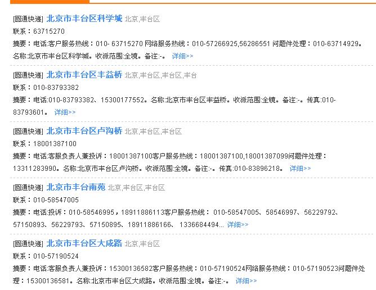Image resolution: width=376 pixels, height=290 pixels.
Task: Select contact number 010-83793382
Action: (56, 88)
